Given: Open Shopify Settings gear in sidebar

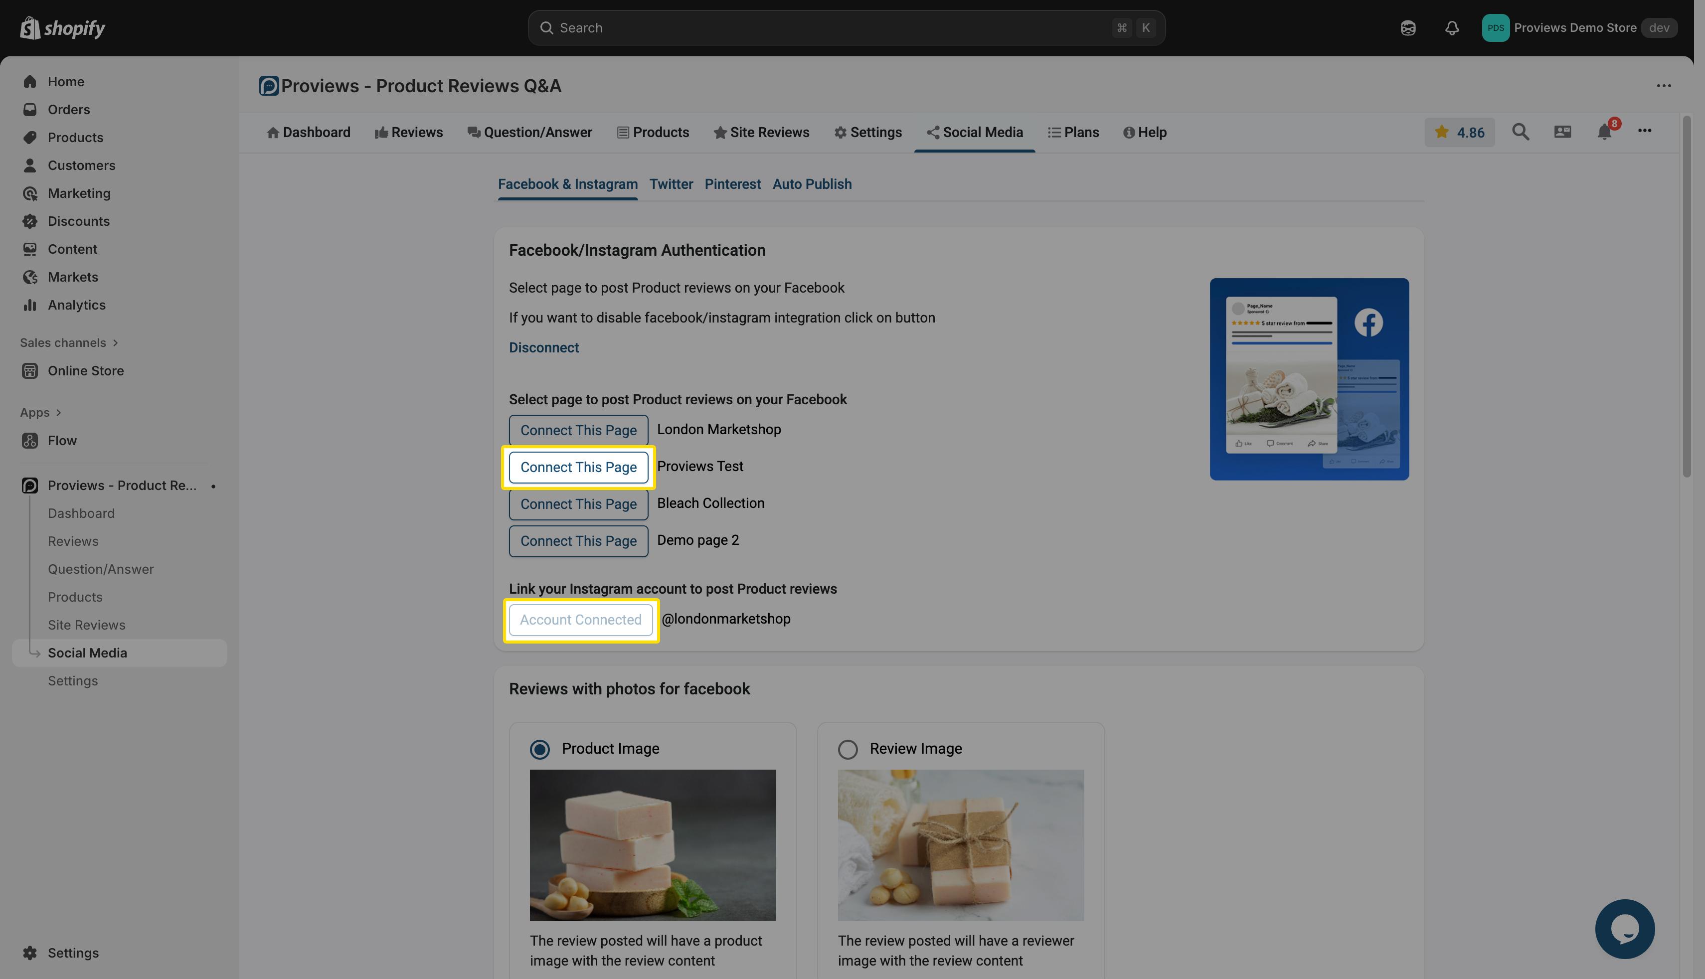Looking at the screenshot, I should click(x=29, y=953).
